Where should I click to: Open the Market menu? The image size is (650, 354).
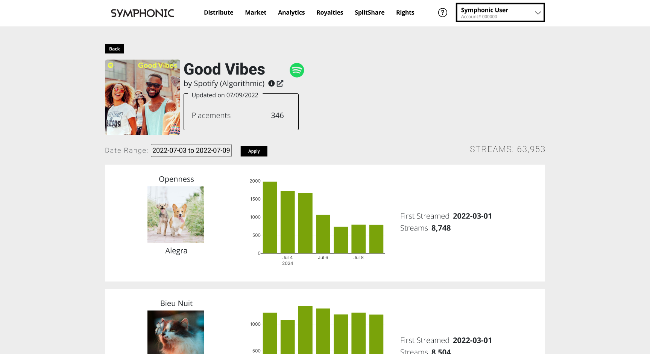point(256,12)
